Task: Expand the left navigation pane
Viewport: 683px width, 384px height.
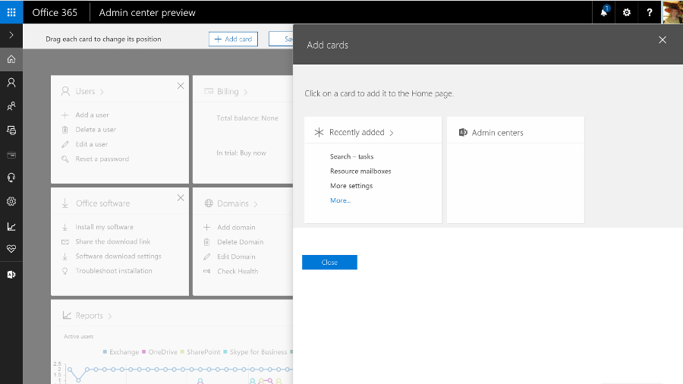Action: (11, 35)
